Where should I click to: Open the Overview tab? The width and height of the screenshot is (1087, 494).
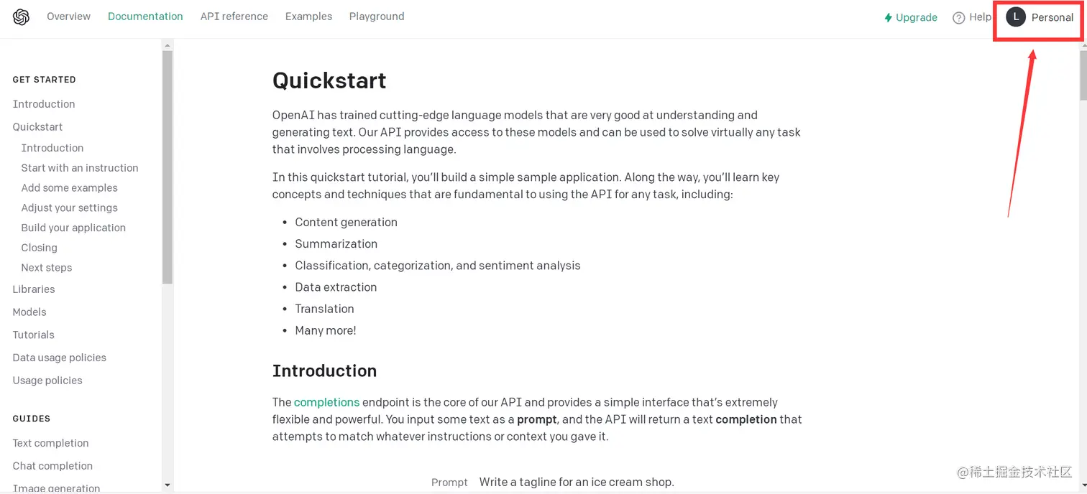(68, 17)
